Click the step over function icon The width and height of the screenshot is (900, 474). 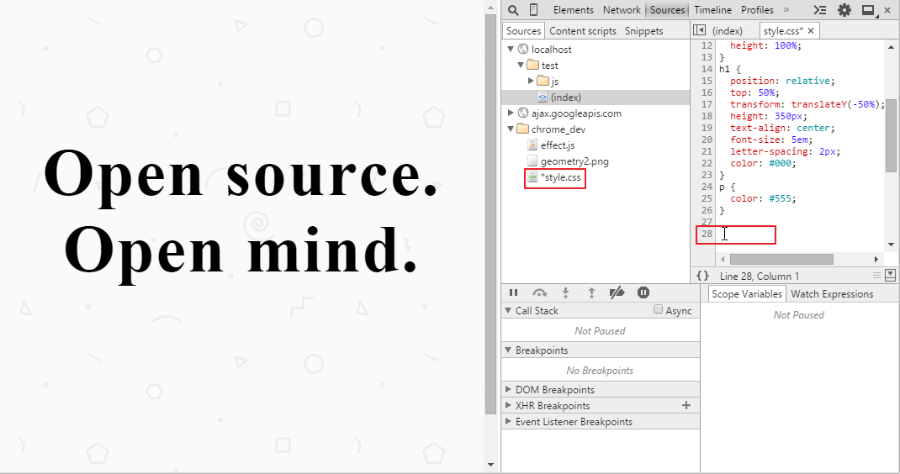pos(540,292)
